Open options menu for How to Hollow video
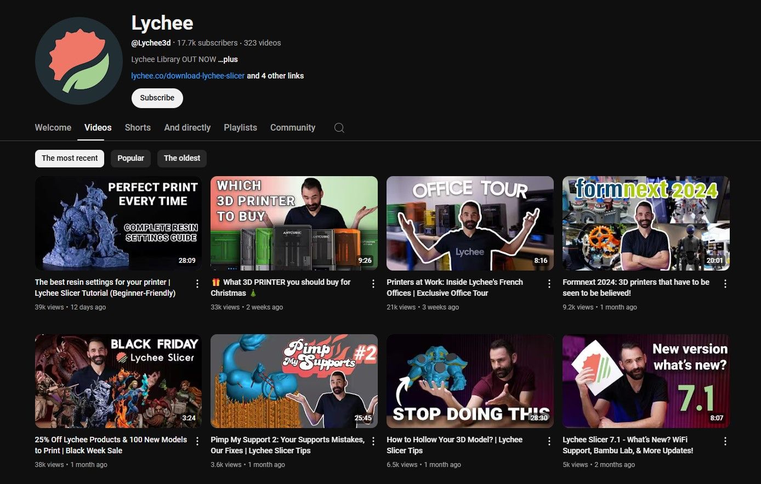This screenshot has width=761, height=484. (x=549, y=441)
